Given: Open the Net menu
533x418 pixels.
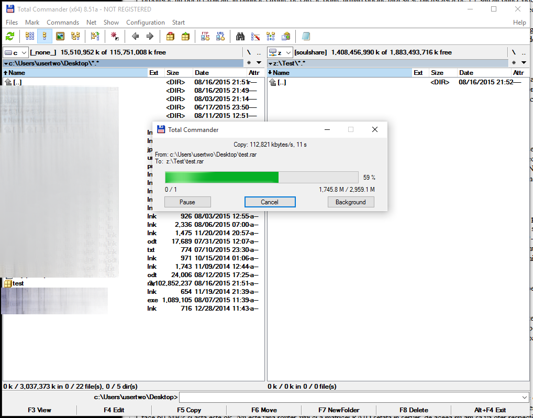Looking at the screenshot, I should (92, 23).
